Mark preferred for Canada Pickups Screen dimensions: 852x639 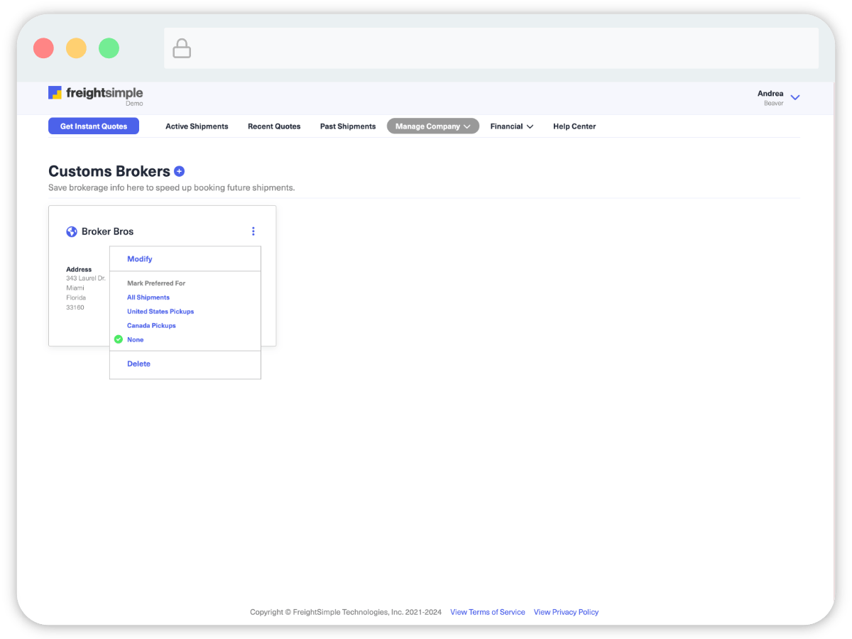coord(151,326)
